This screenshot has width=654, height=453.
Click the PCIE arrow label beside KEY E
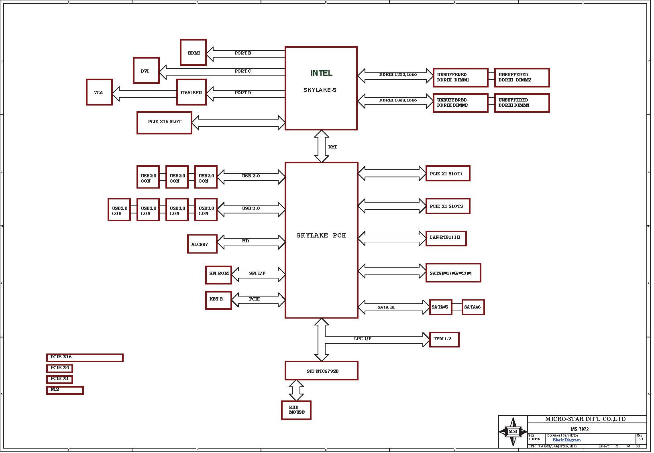(255, 299)
